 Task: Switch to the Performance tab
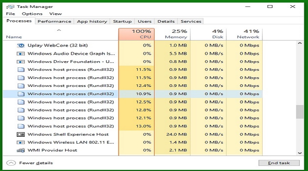(54, 21)
